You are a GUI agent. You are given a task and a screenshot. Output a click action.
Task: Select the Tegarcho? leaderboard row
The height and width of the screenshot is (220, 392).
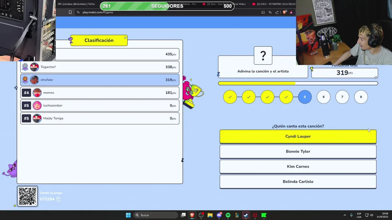click(100, 67)
